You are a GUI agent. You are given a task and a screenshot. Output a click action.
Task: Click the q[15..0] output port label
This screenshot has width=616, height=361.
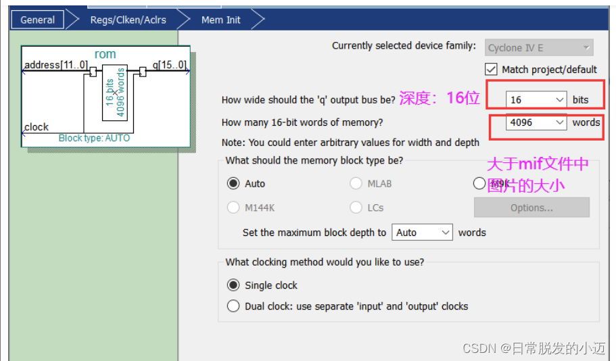pyautogui.click(x=169, y=65)
